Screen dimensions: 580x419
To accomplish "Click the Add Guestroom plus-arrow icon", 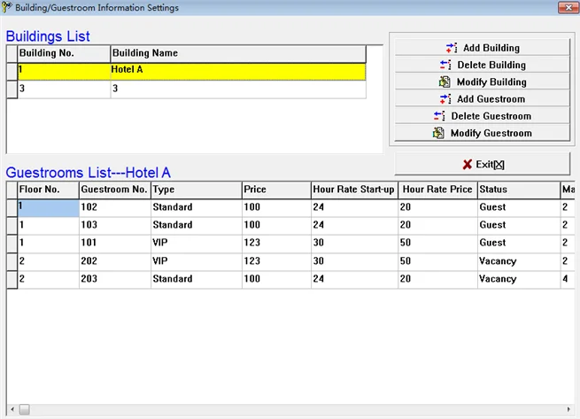I will point(445,99).
